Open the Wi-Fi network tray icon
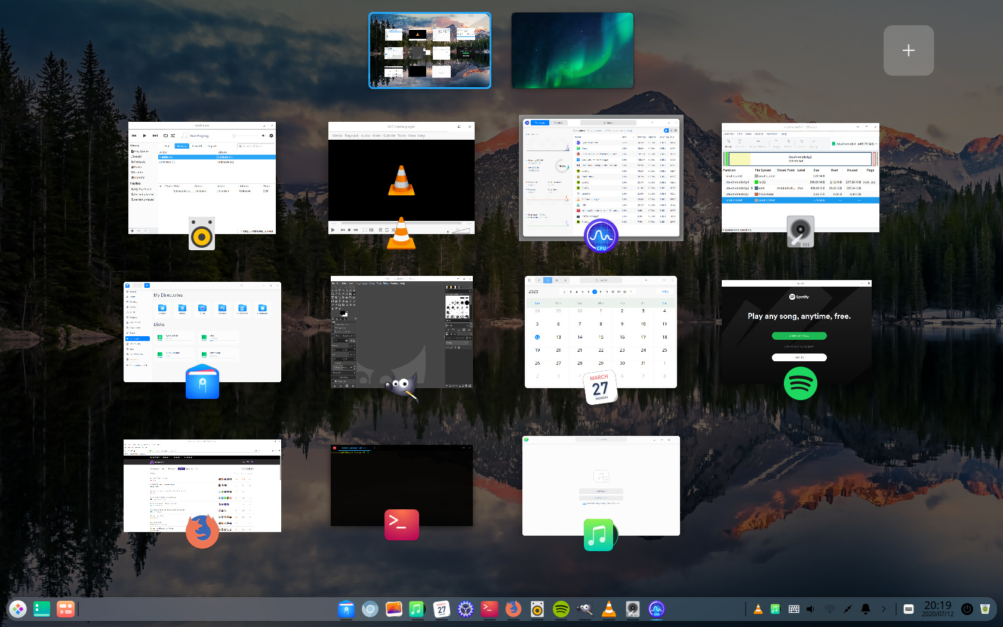 tap(830, 609)
